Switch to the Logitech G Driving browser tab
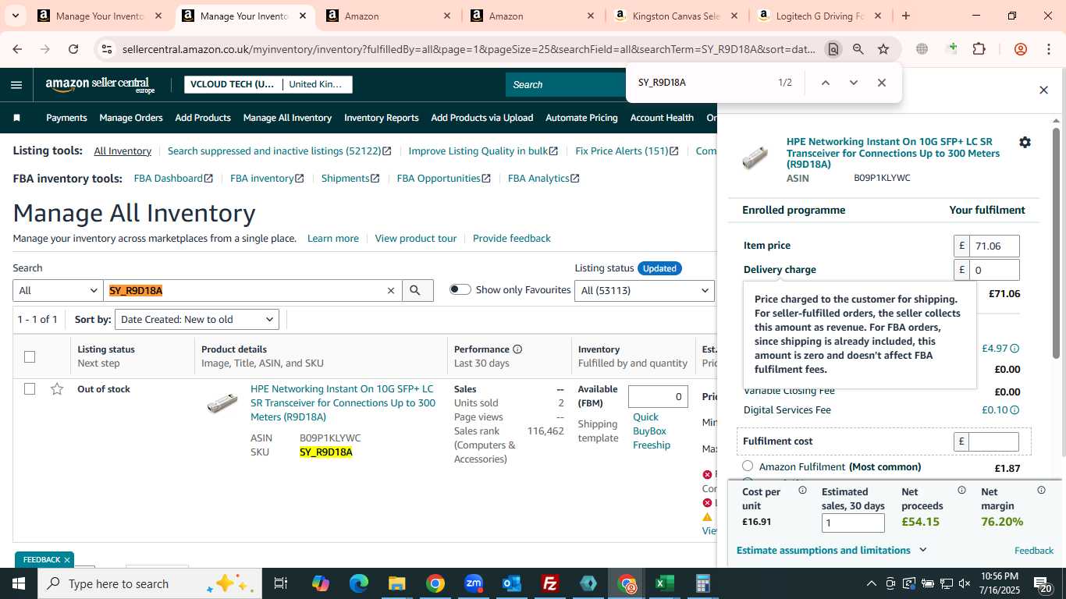 [x=821, y=16]
